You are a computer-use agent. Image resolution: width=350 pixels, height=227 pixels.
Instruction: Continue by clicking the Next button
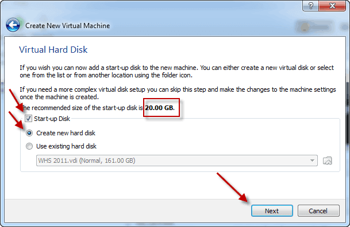pos(272,210)
